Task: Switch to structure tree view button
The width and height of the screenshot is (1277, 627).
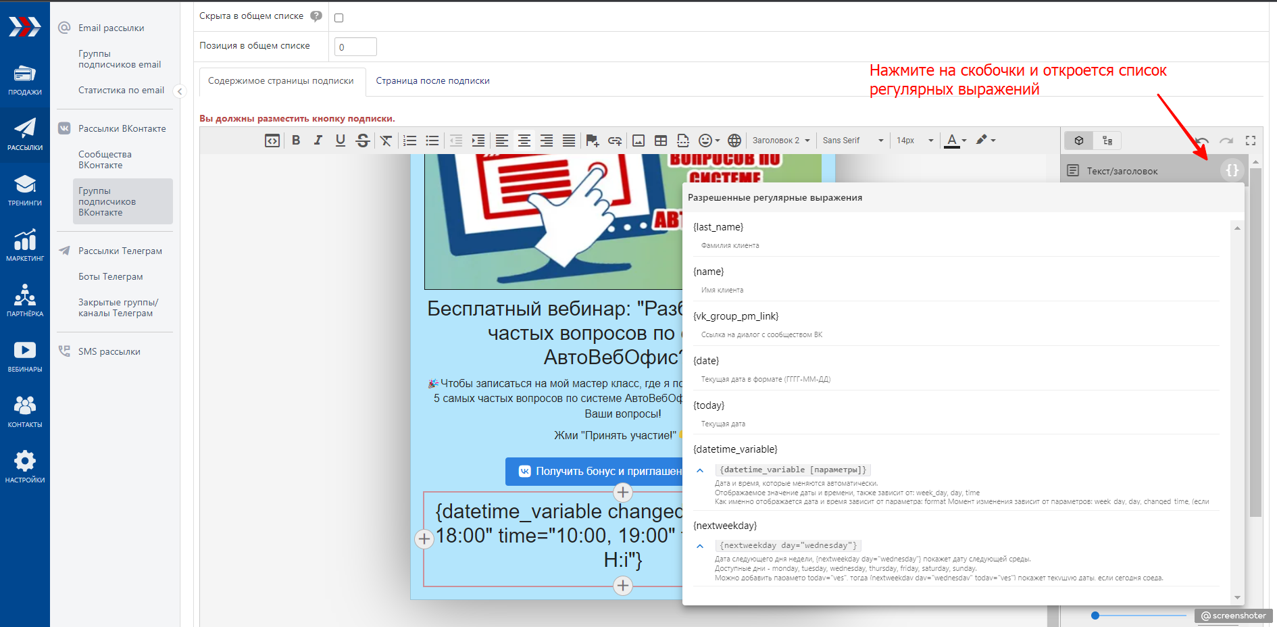Action: click(1107, 141)
